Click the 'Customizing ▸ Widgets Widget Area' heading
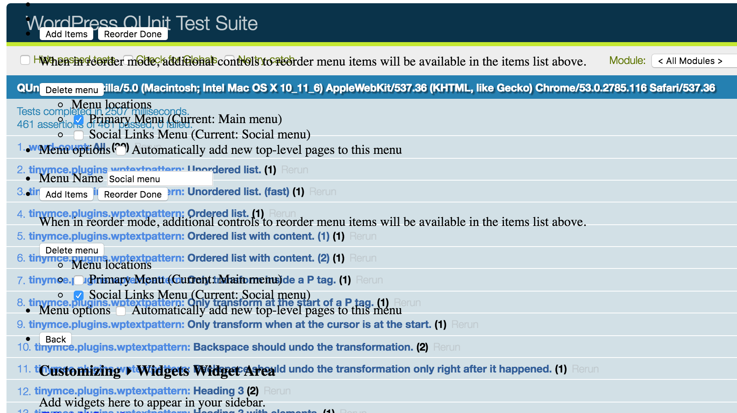The image size is (737, 413). [157, 371]
